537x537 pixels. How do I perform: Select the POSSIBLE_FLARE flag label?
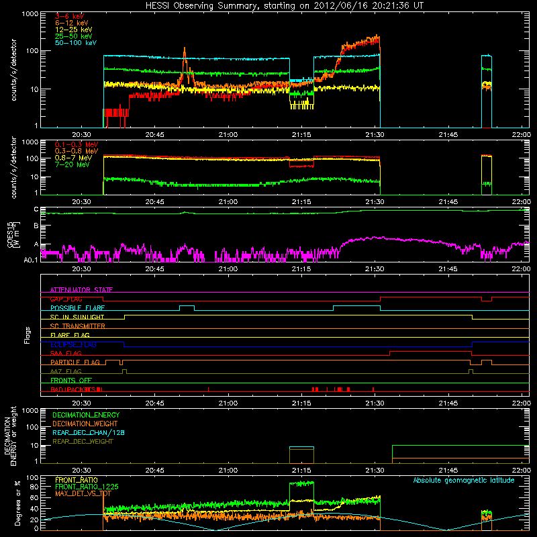(x=77, y=308)
